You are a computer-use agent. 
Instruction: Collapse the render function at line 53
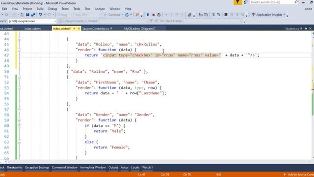click(19, 88)
